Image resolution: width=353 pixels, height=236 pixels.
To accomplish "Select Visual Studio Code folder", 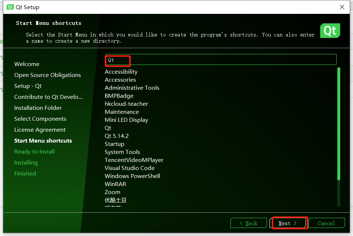I will pos(129,168).
